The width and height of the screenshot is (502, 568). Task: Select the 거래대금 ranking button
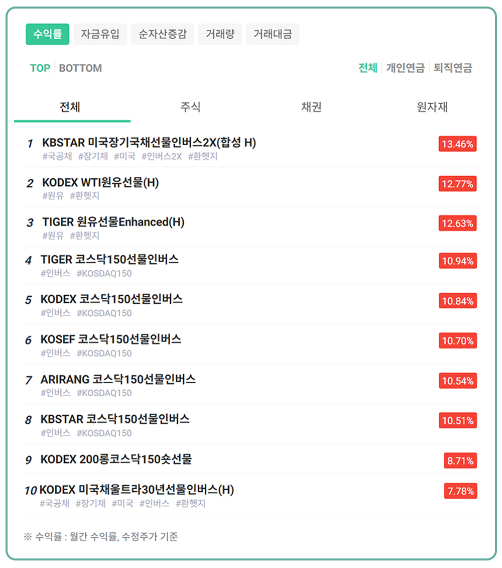(273, 35)
